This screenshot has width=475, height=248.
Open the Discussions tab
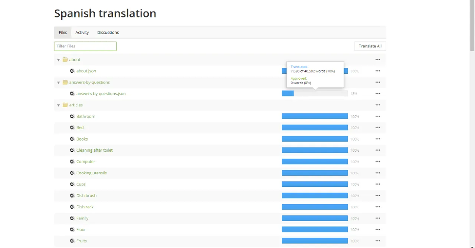pyautogui.click(x=108, y=33)
